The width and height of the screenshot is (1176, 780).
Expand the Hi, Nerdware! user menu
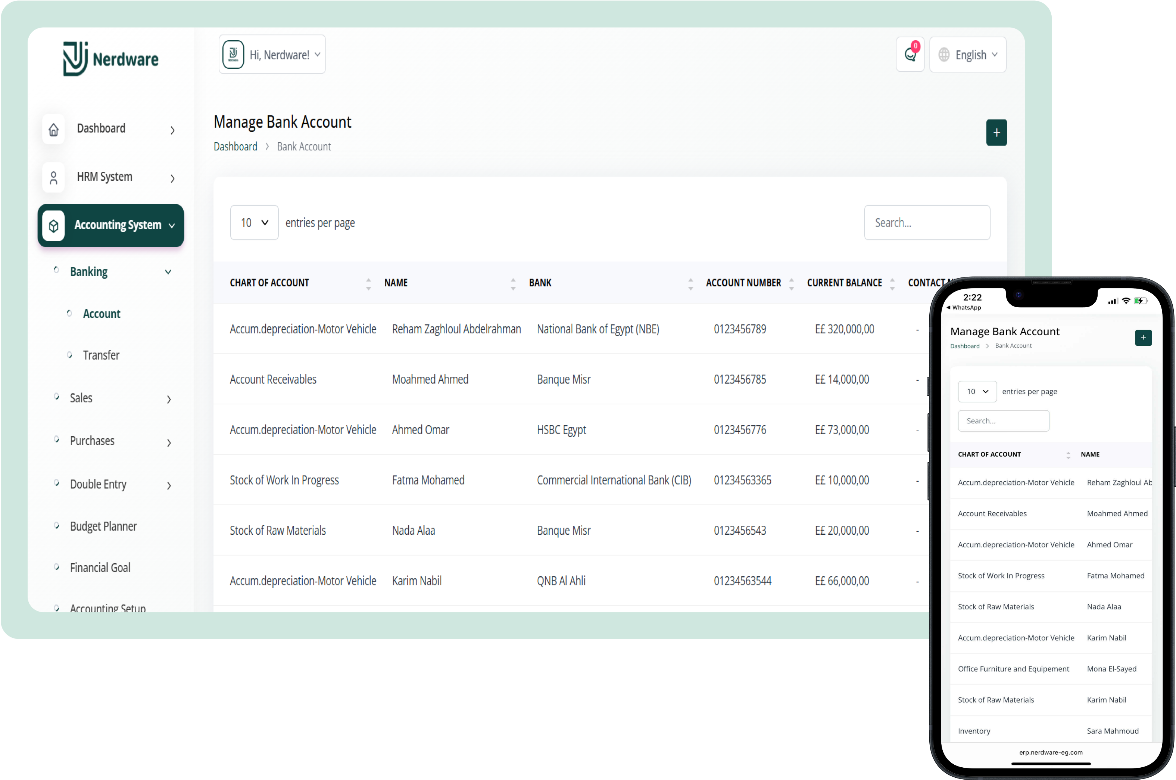coord(272,55)
